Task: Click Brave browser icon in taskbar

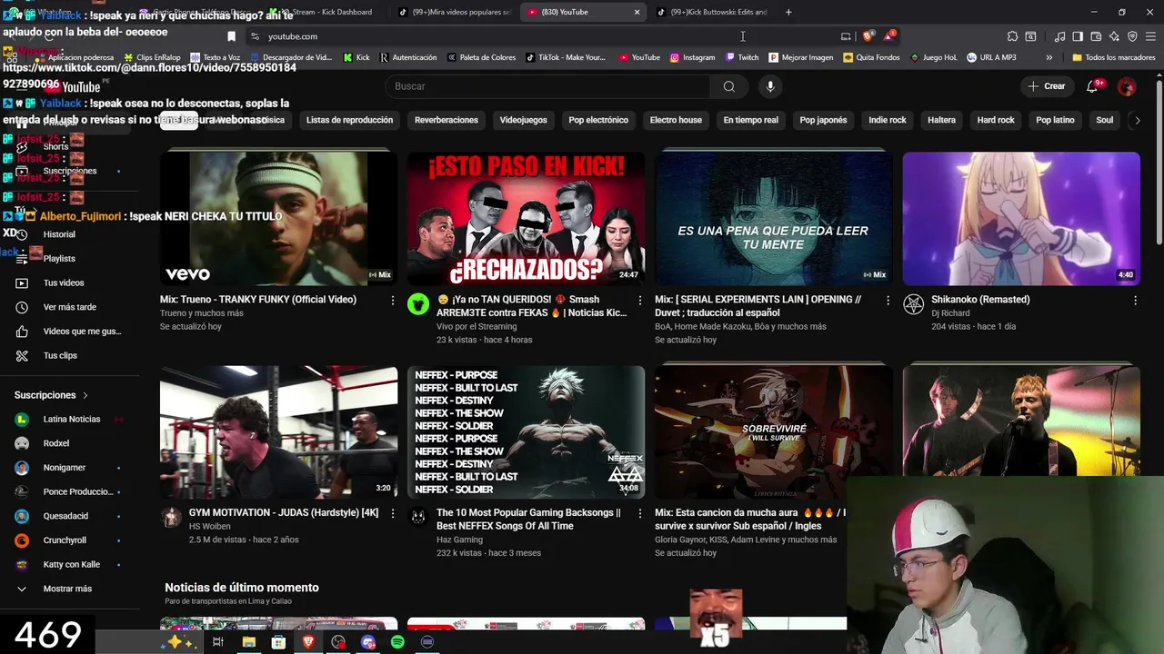Action: (x=308, y=642)
